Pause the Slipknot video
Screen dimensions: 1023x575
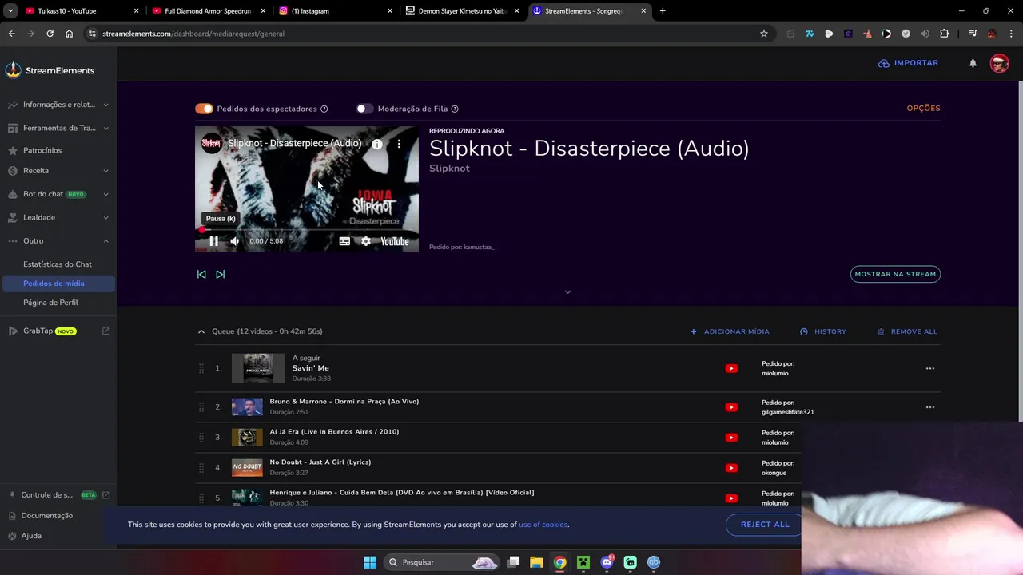[x=213, y=241]
